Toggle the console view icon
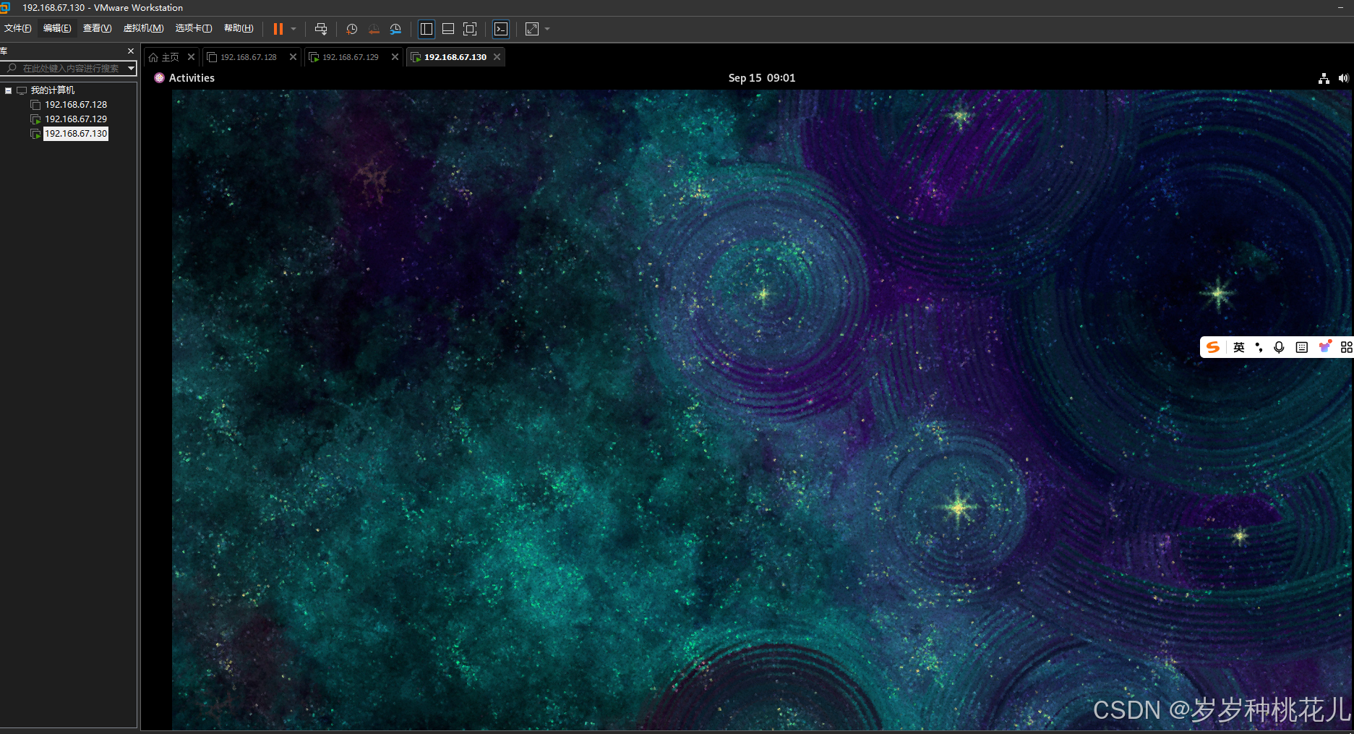 tap(501, 29)
